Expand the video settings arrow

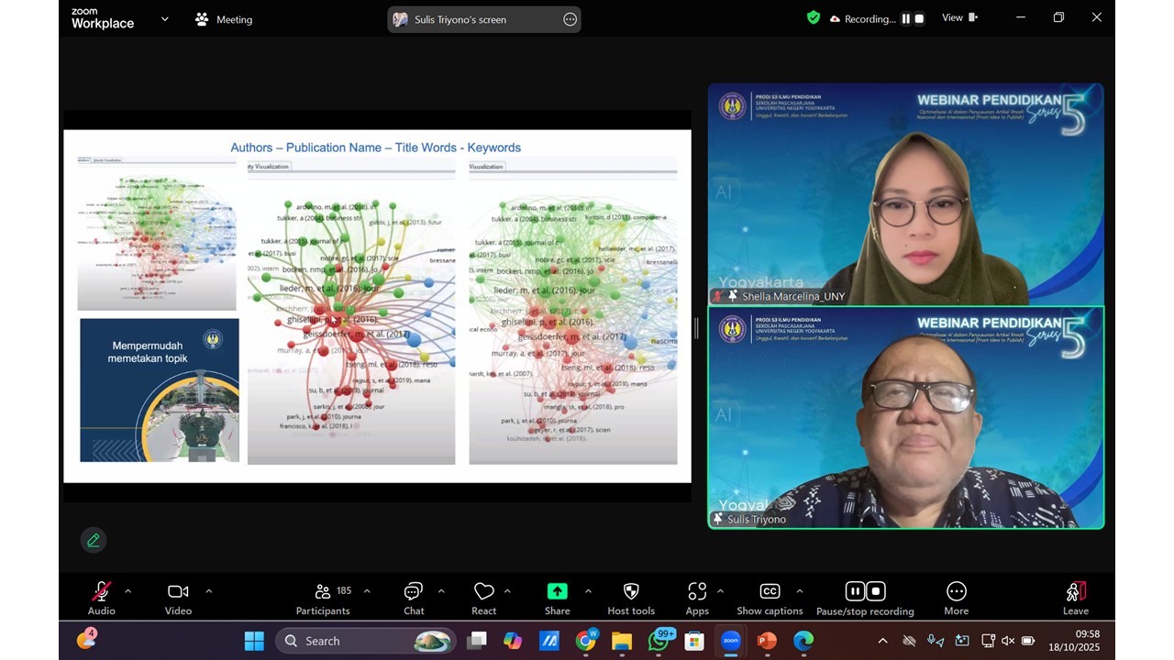click(208, 591)
